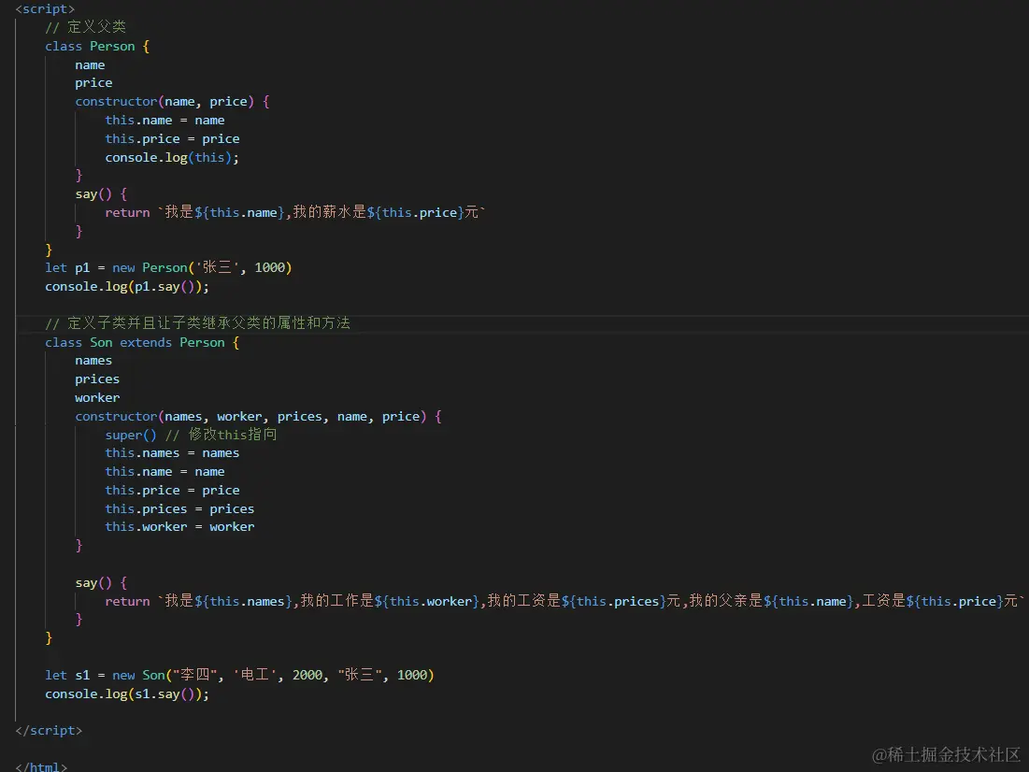Click the comment "// 修改this指向"

pos(222,435)
